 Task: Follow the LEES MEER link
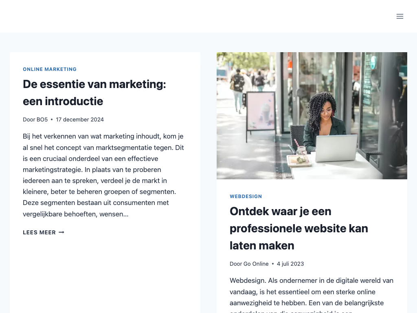click(x=44, y=232)
